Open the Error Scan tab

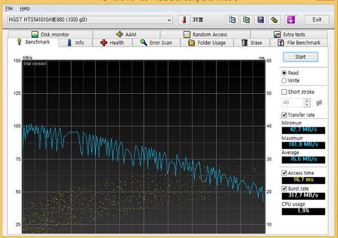(x=156, y=43)
